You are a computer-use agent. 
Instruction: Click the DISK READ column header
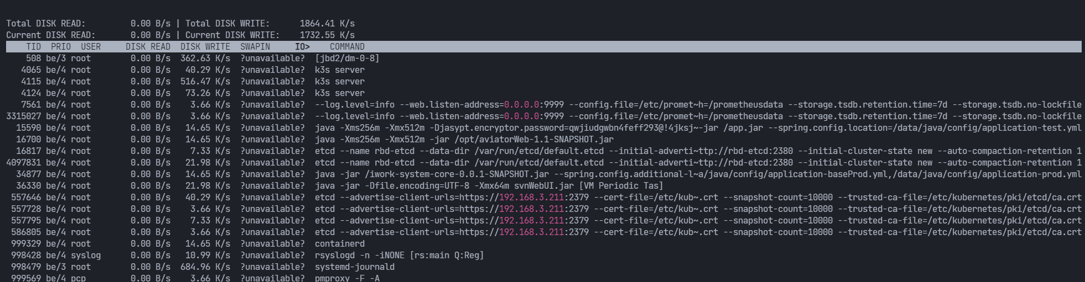pos(148,47)
